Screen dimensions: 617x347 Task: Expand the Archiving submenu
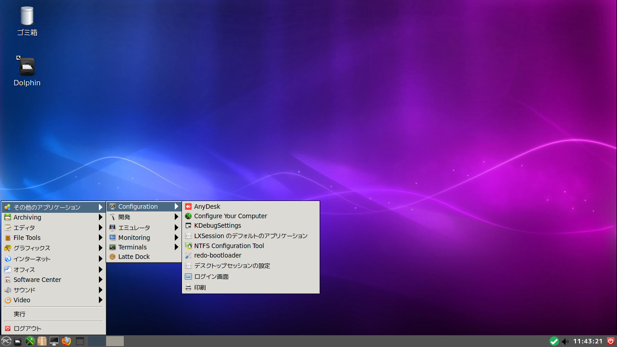(x=54, y=217)
